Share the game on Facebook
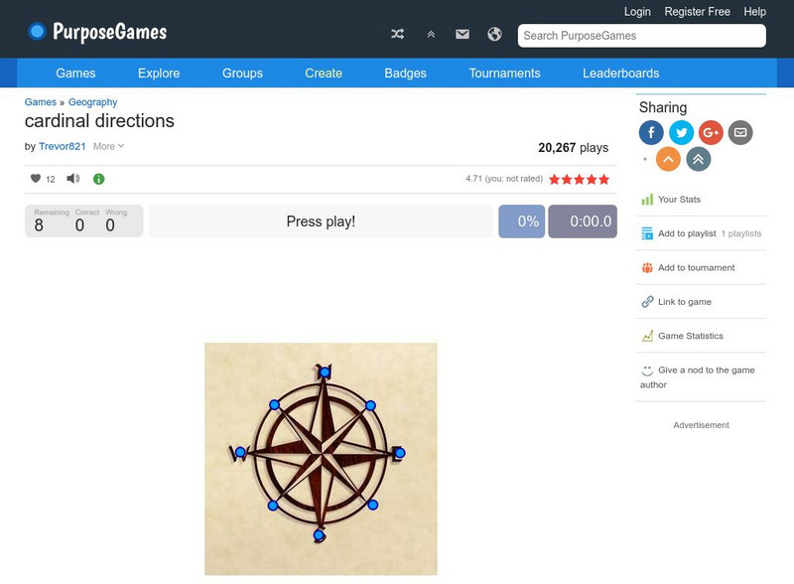Image resolution: width=794 pixels, height=584 pixels. (651, 132)
